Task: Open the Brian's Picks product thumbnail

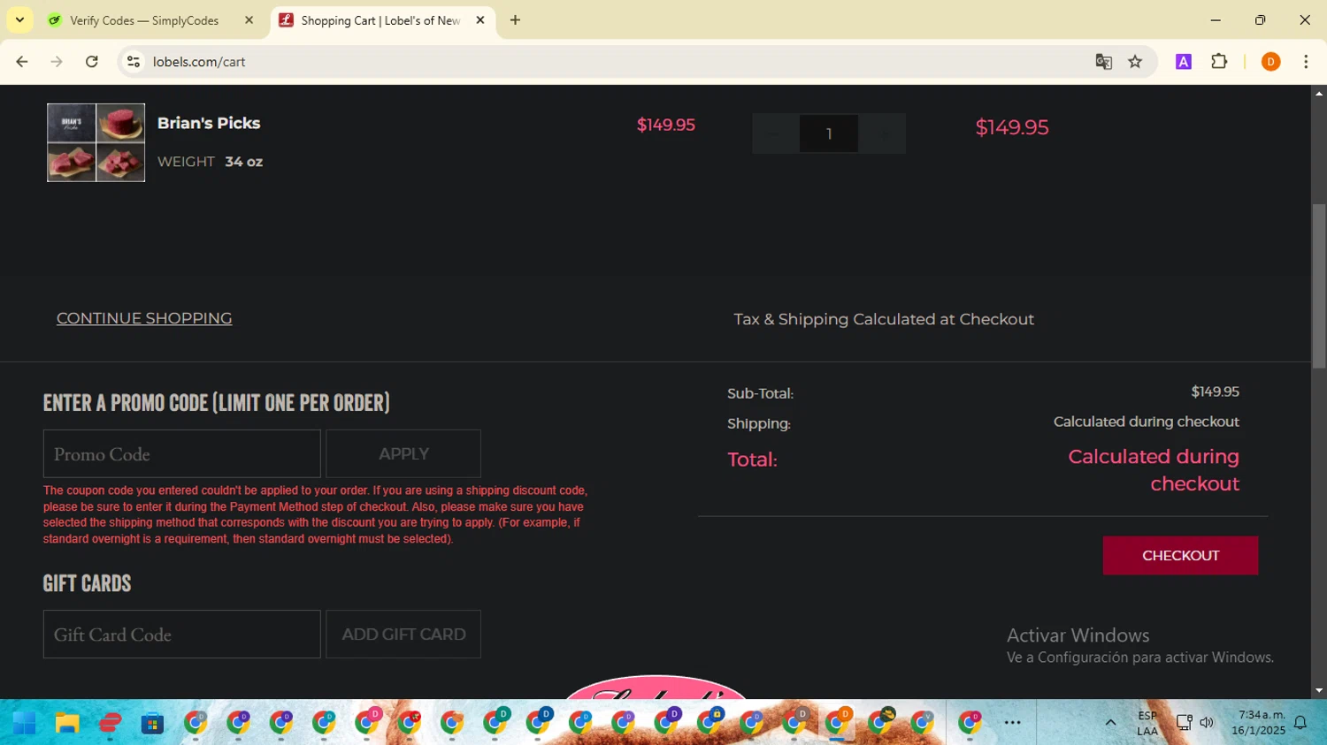Action: [96, 142]
